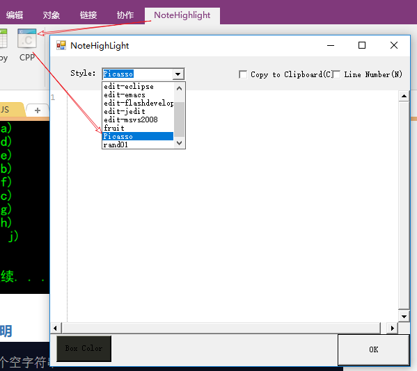The image size is (417, 371).
Task: Open the 对象 ribbon tab
Action: click(x=51, y=15)
